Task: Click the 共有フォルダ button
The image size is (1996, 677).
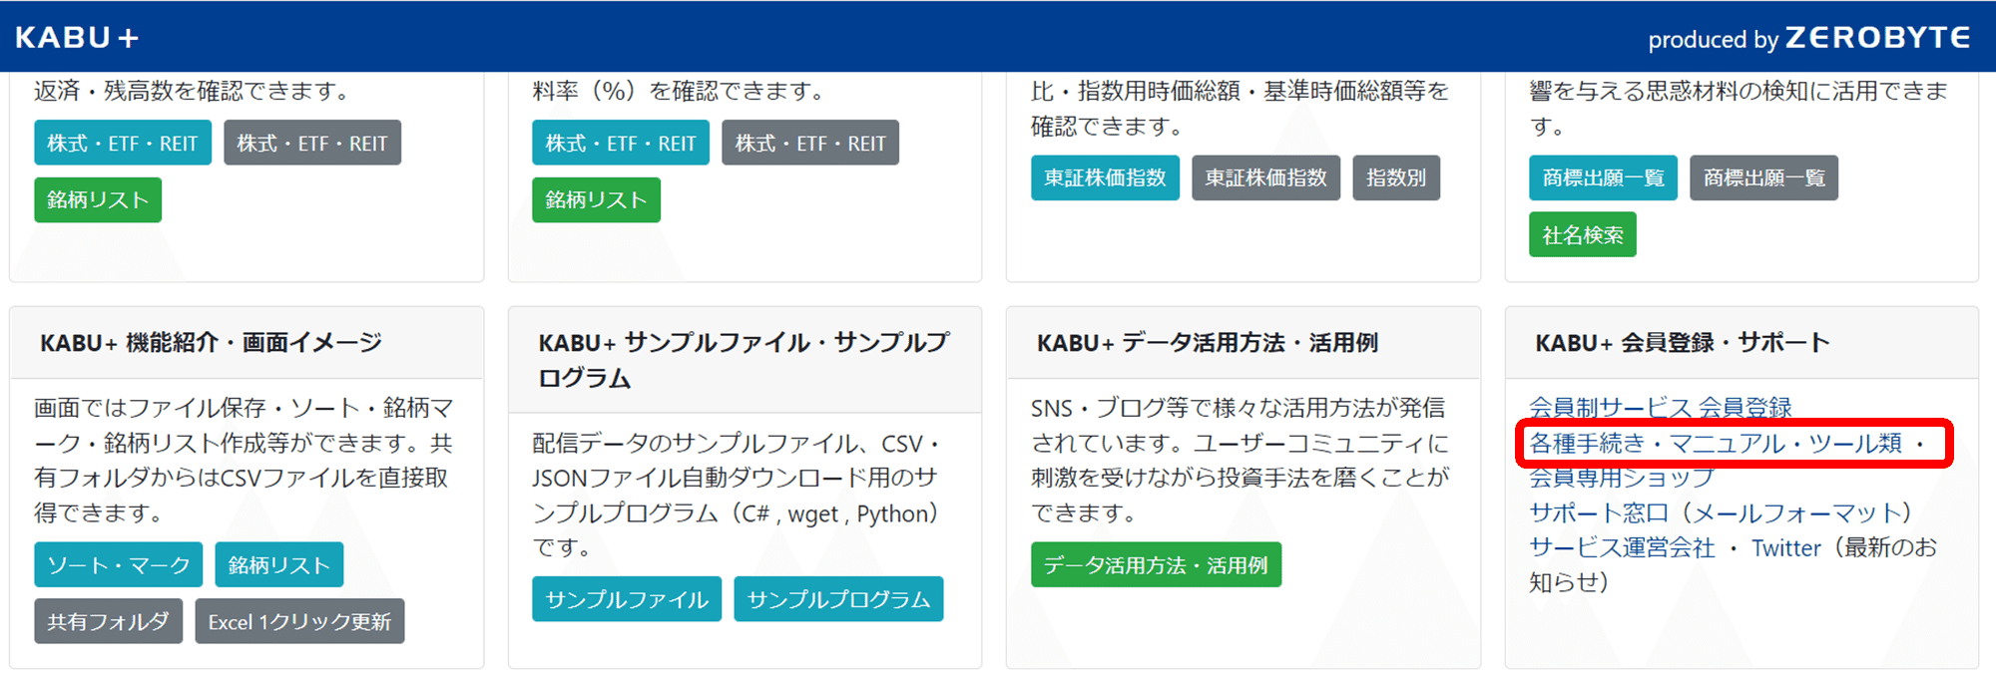Action: click(x=108, y=621)
